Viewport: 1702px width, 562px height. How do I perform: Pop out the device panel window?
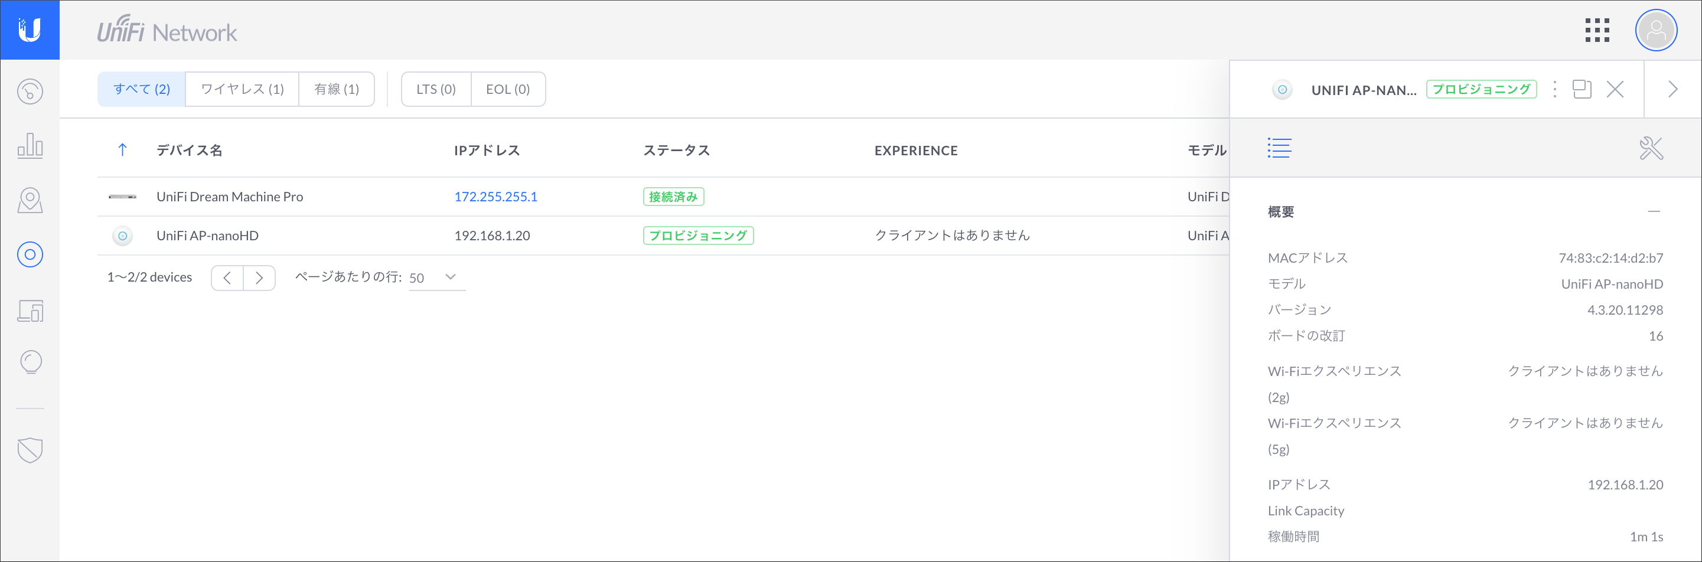click(1582, 89)
